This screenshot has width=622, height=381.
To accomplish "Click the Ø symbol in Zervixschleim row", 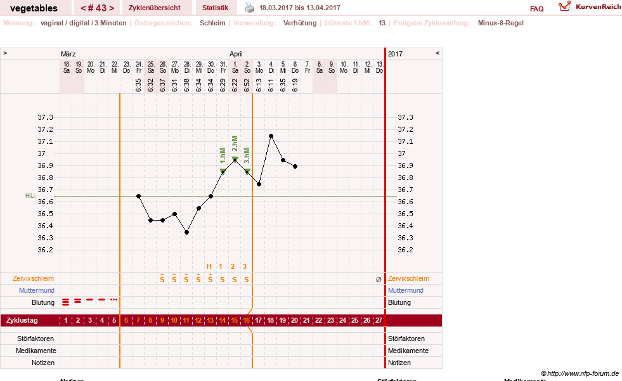I will (x=379, y=279).
